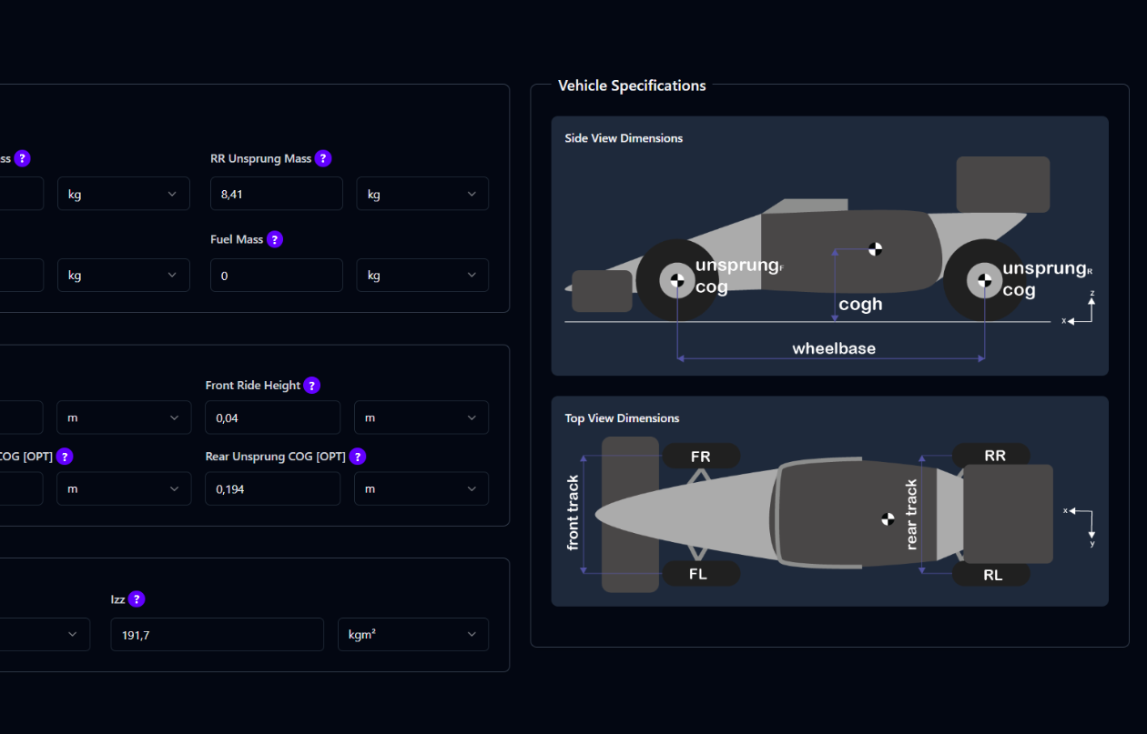Click help icon next to partially hidden 'ss' label
The width and height of the screenshot is (1147, 734).
pyautogui.click(x=23, y=158)
